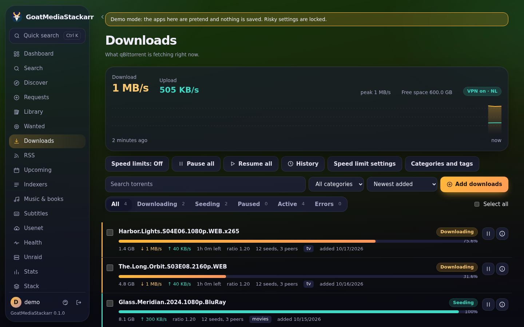The width and height of the screenshot is (524, 327).
Task: Open the Health page
Action: pyautogui.click(x=47, y=243)
